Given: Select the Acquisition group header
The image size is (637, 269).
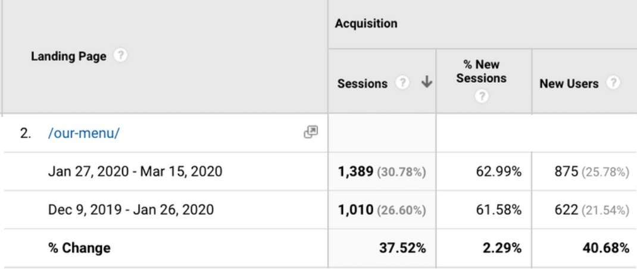Looking at the screenshot, I should 366,24.
